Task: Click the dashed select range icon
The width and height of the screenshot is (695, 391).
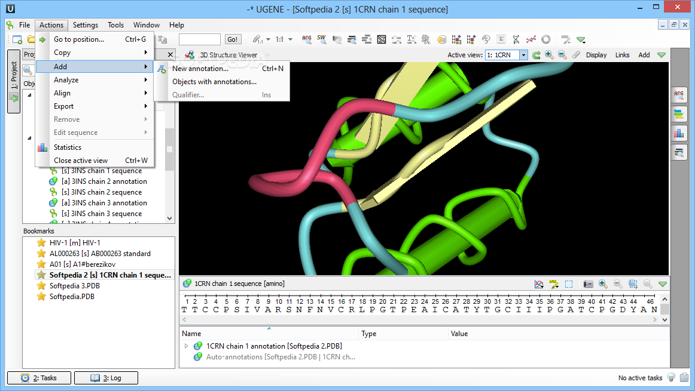Action: point(569,284)
